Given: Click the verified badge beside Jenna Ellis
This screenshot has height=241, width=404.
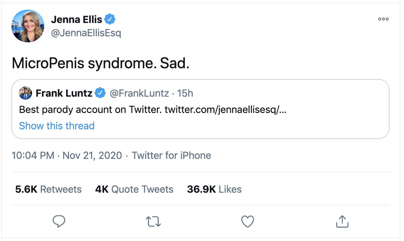Looking at the screenshot, I should click(x=110, y=19).
